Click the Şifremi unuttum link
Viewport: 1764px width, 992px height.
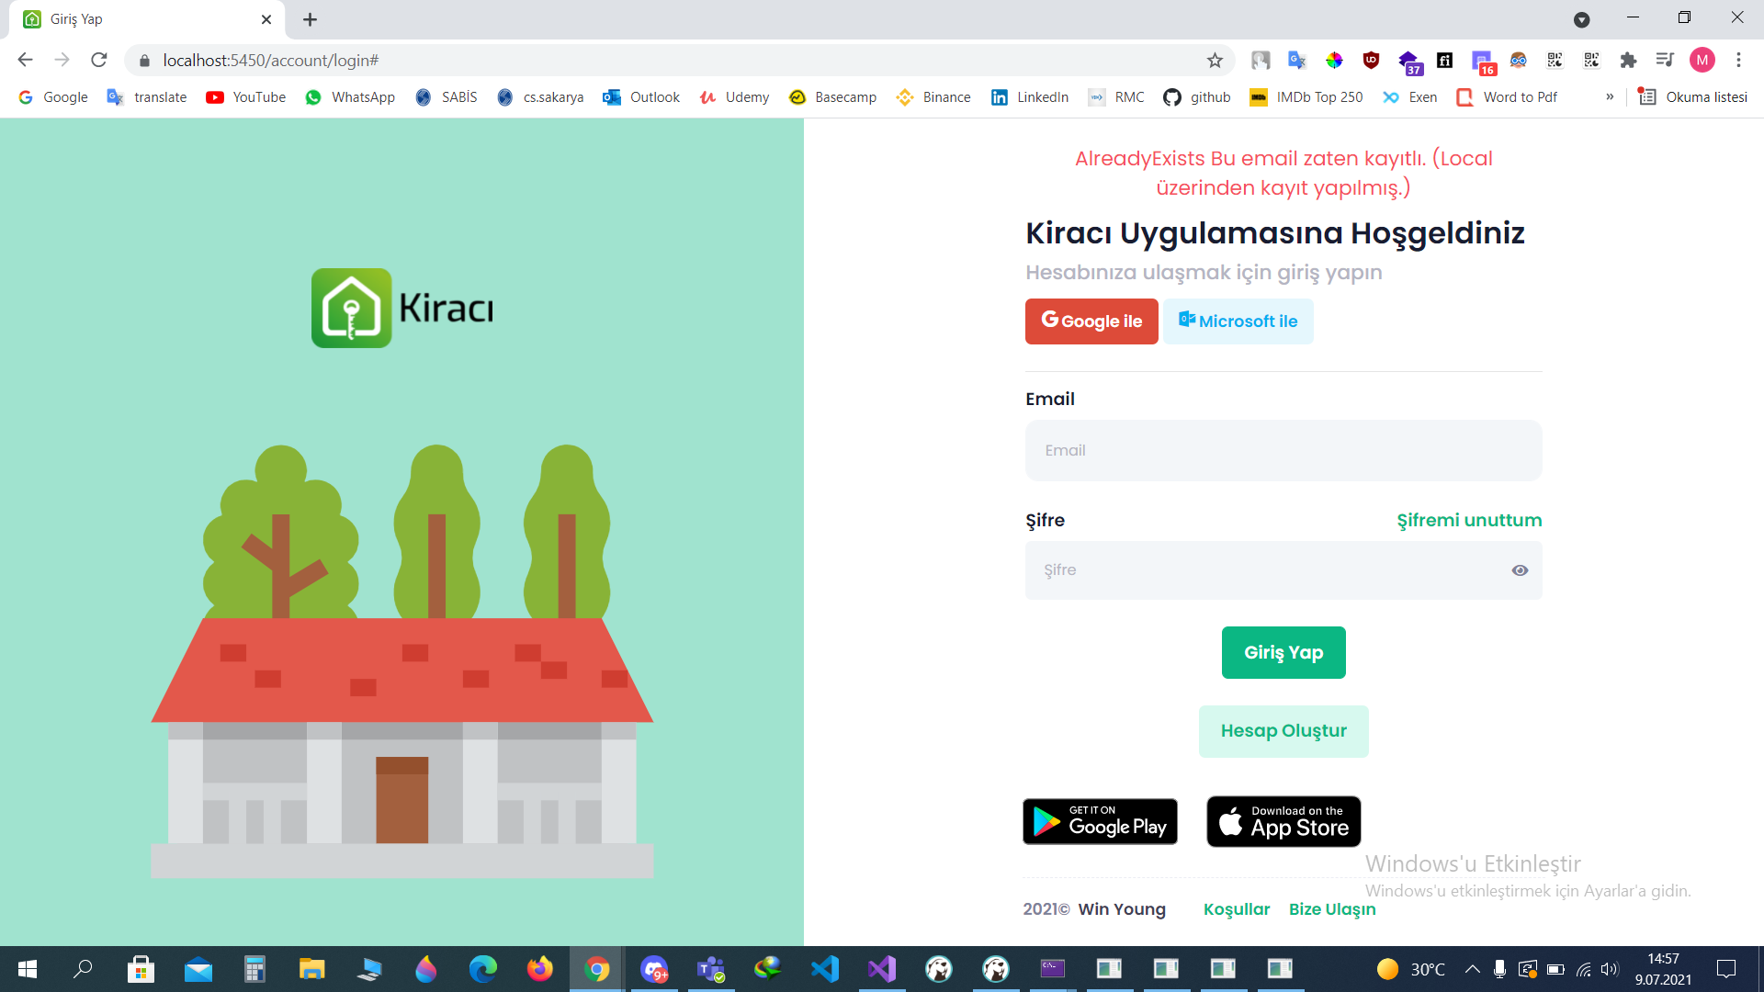point(1469,520)
